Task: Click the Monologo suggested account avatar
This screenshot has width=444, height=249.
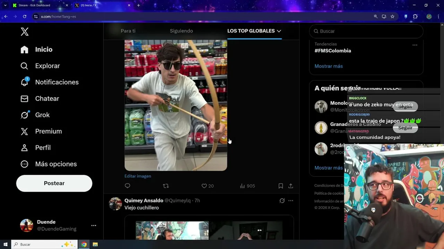Action: pos(321,107)
